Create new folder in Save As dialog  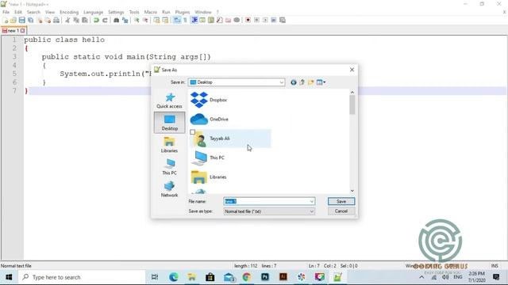(311, 82)
